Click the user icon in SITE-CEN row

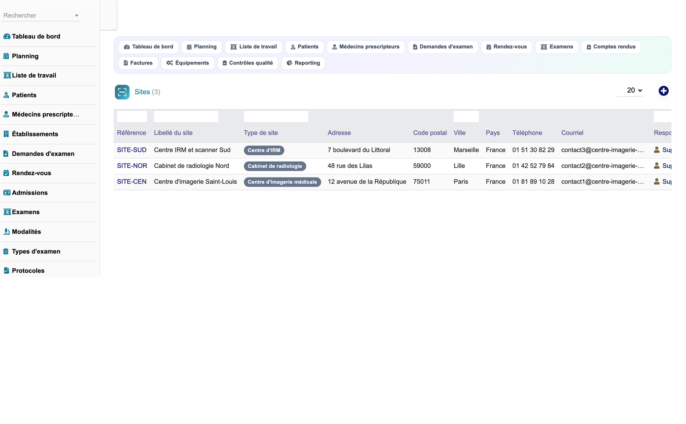657,182
